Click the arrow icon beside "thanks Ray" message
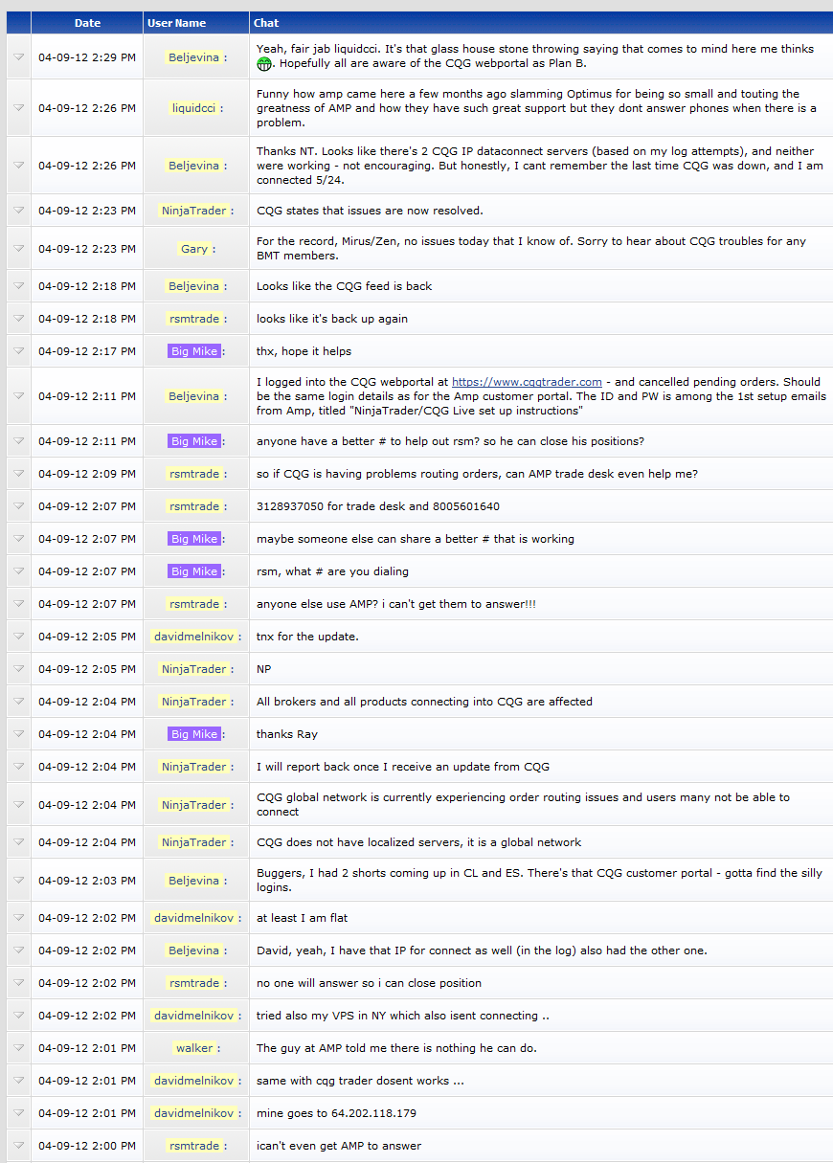This screenshot has width=833, height=1163. coord(18,734)
